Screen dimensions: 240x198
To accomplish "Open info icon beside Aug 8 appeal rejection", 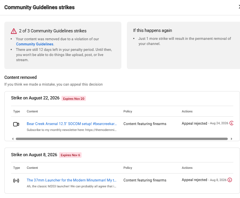I will [x=230, y=180].
